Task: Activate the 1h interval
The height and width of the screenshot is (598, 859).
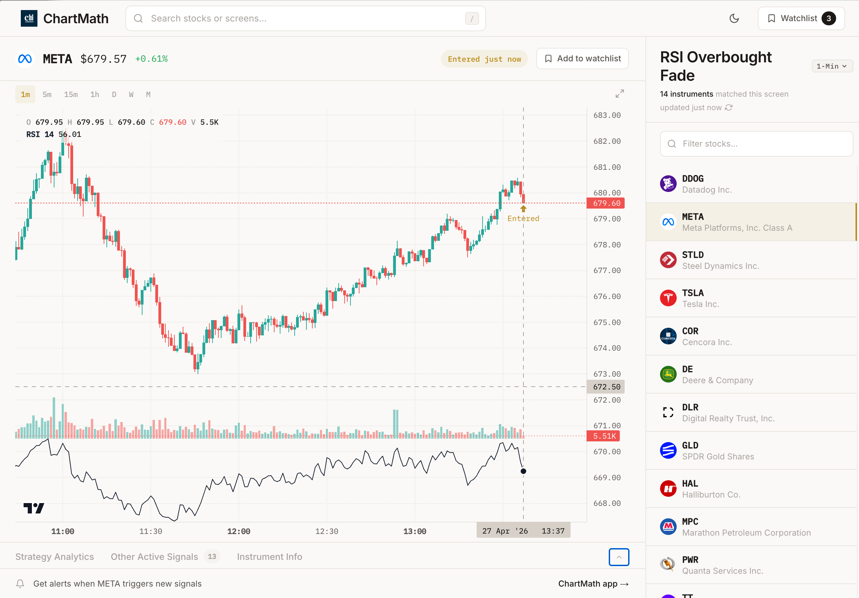Action: pos(94,94)
